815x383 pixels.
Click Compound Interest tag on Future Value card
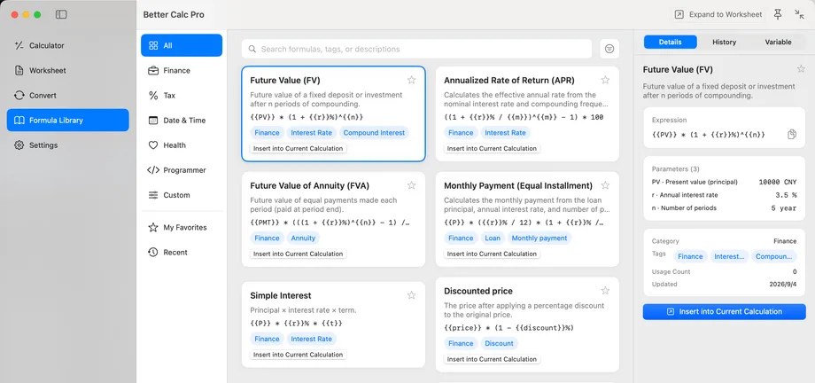click(x=374, y=133)
